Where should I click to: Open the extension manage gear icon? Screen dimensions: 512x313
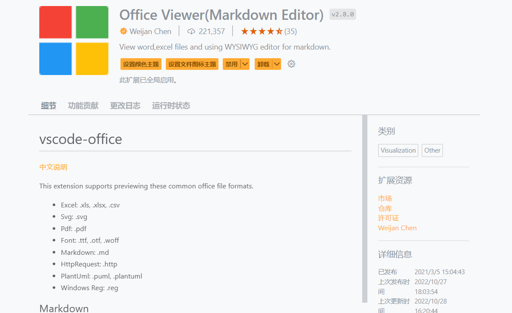tap(291, 64)
